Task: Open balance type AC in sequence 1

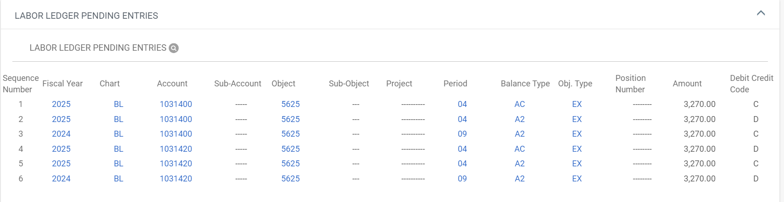Action: pos(519,104)
